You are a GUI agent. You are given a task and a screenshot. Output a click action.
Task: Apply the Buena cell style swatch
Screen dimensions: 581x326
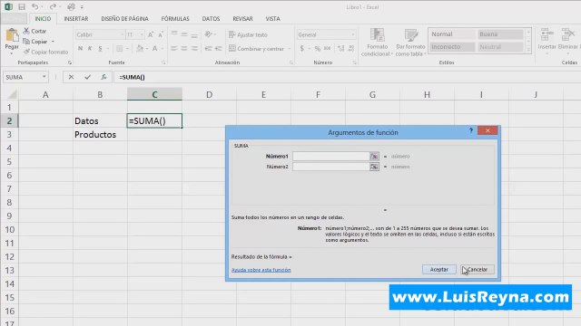click(500, 34)
